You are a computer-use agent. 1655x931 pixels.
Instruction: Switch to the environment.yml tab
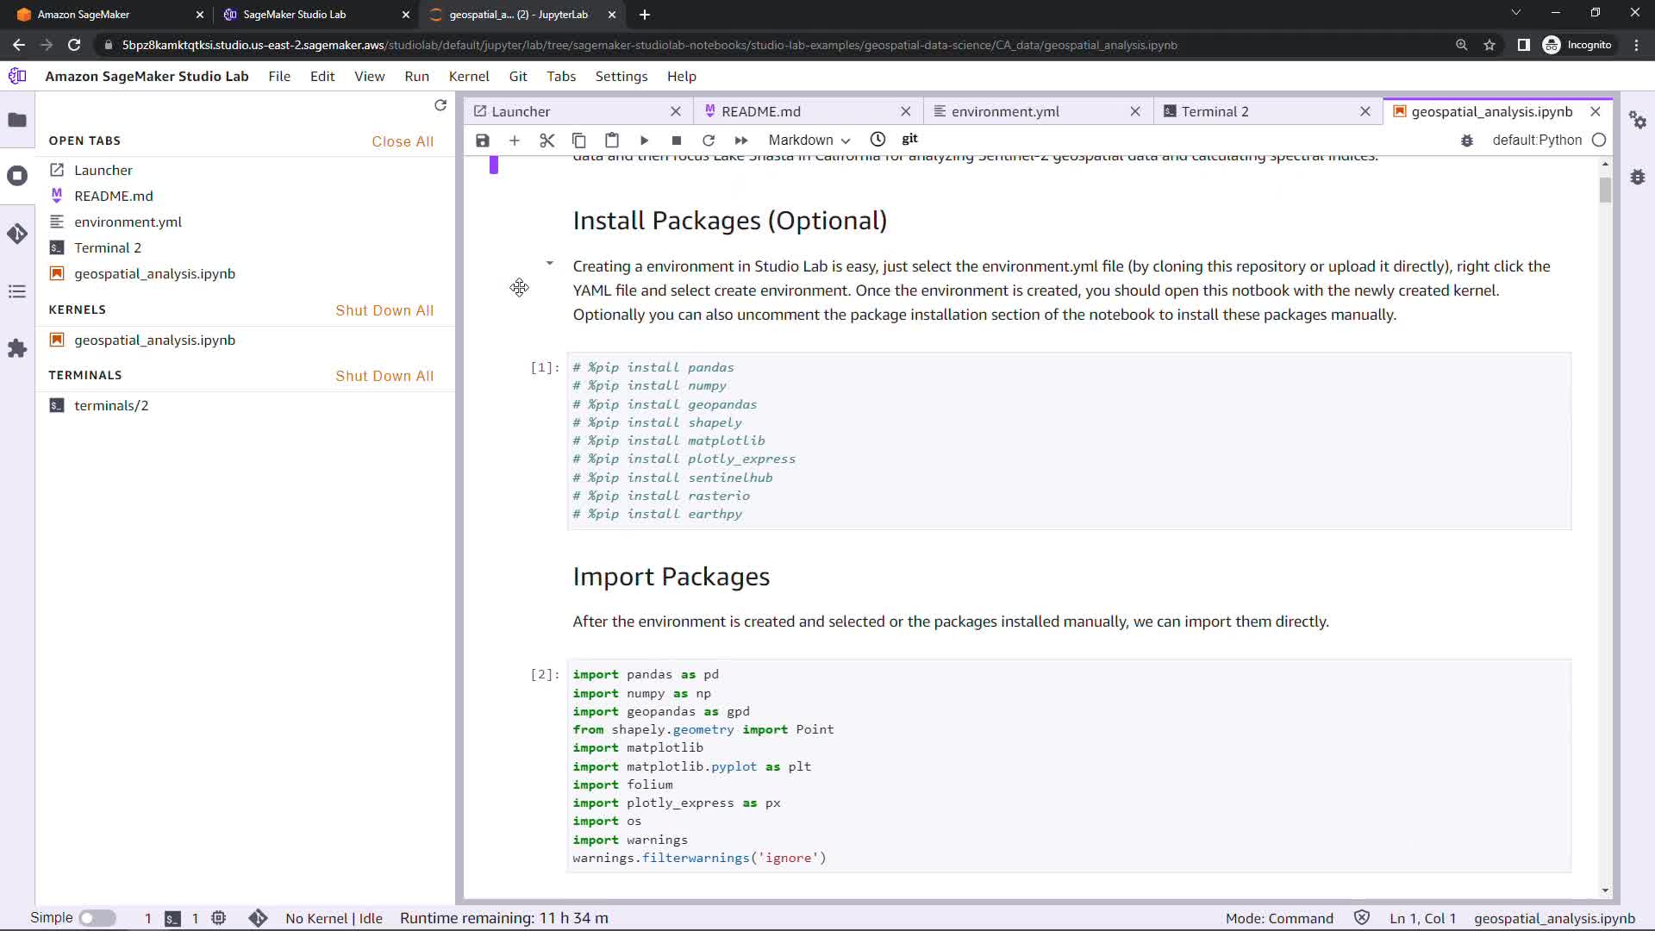1005,111
